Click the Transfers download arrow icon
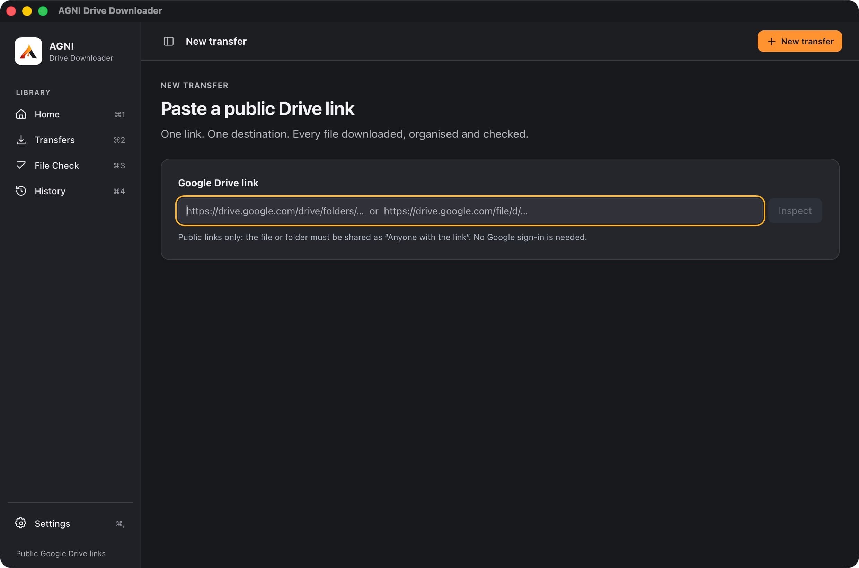The width and height of the screenshot is (859, 568). pos(21,140)
